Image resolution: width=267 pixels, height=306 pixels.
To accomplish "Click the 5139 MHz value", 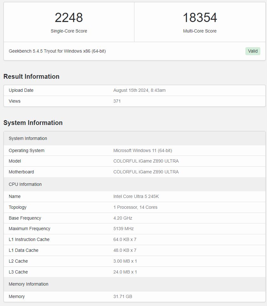I will click(x=124, y=229).
